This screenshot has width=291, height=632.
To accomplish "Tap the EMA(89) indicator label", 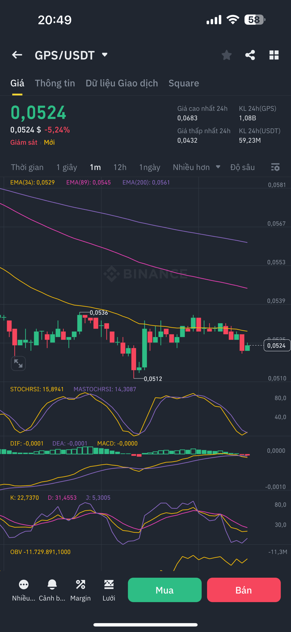I will pos(89,182).
